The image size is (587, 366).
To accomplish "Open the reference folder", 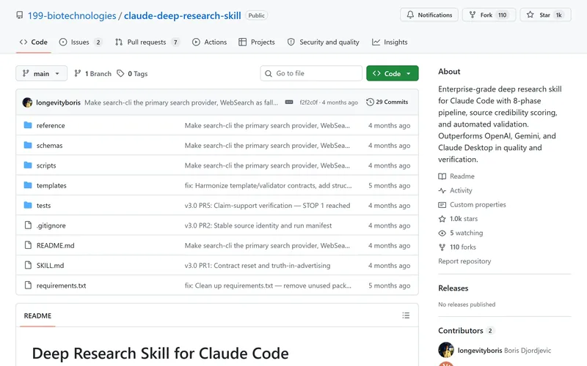I will [x=51, y=125].
